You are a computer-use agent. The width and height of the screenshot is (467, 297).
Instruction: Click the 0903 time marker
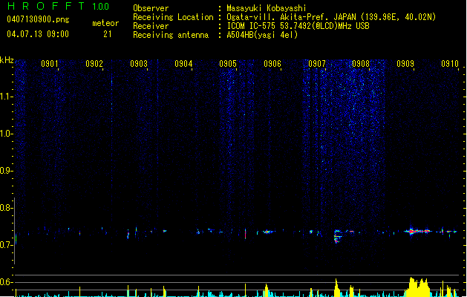click(139, 64)
